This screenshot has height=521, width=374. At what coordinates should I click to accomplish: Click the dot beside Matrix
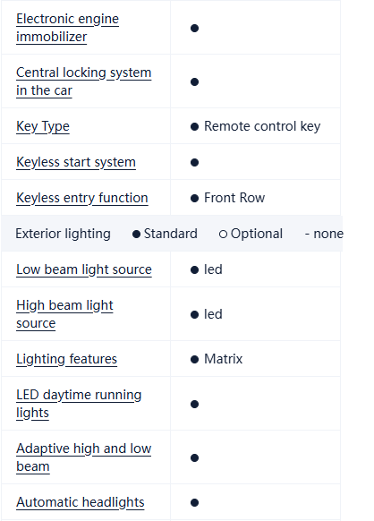[x=195, y=360]
